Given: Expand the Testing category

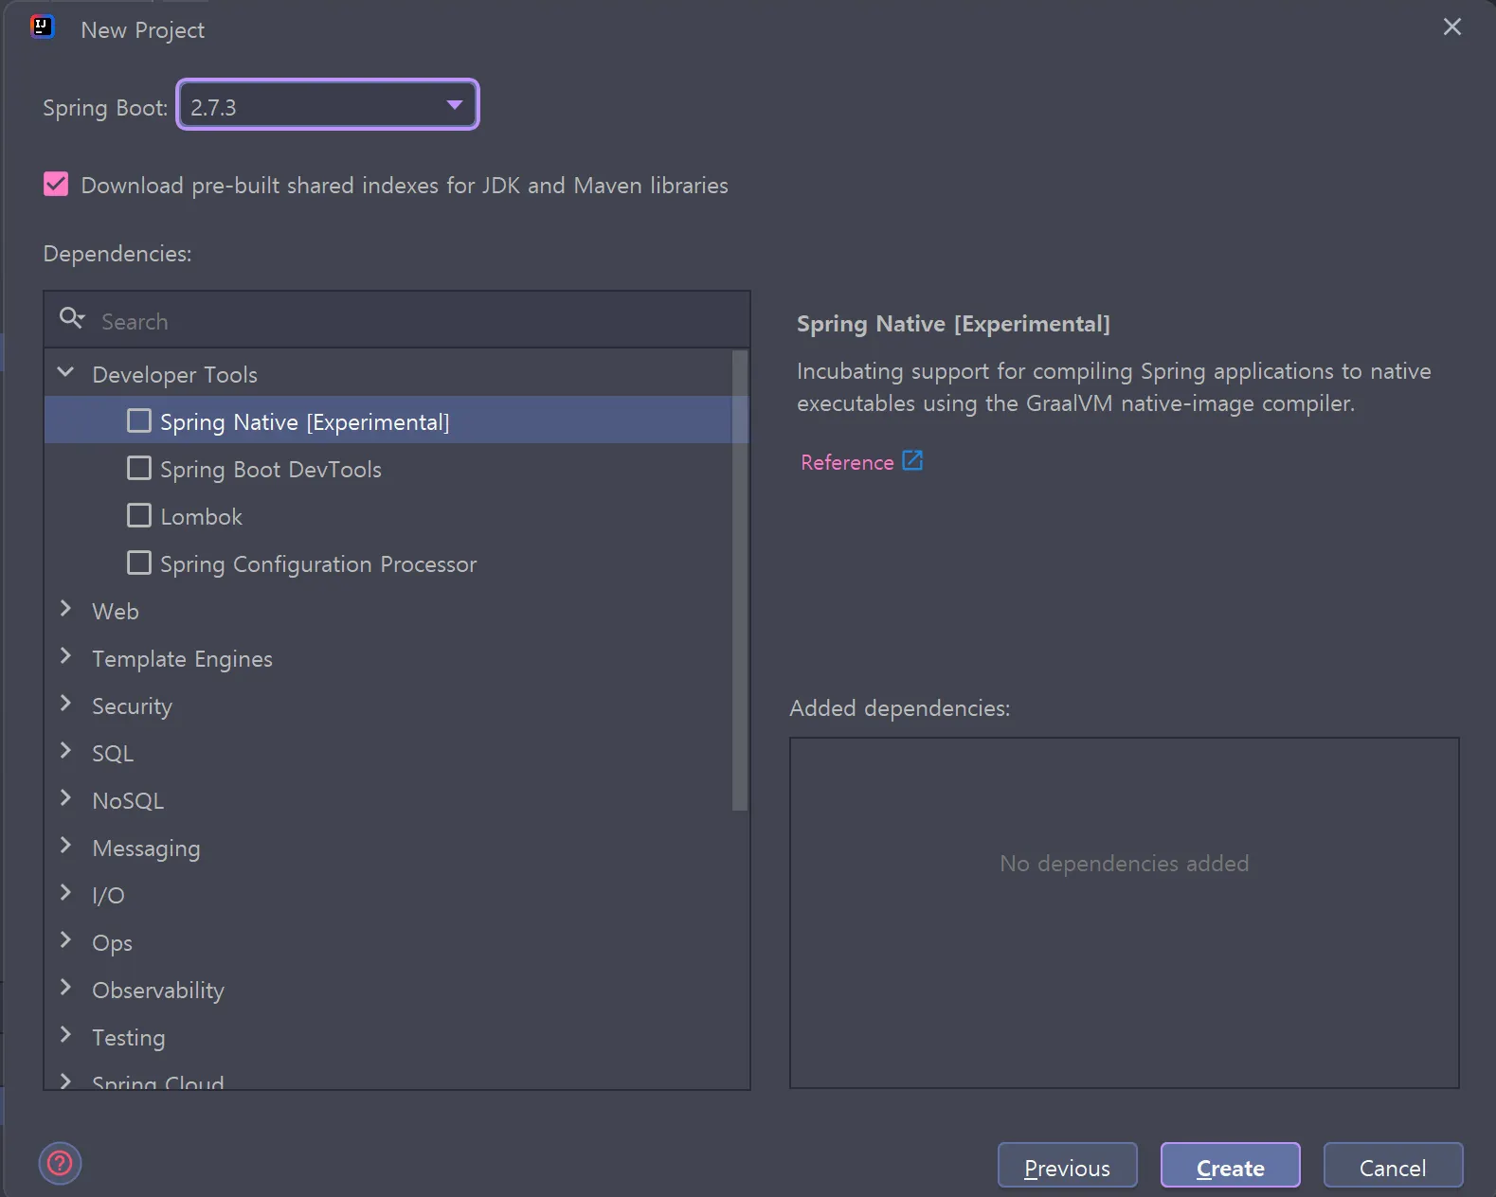Looking at the screenshot, I should [65, 1035].
